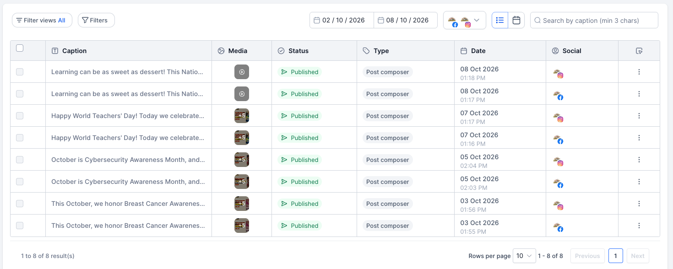Screen dimensions: 673x269
Task: Open row actions for the 08 Oct 01:17 PM post
Action: 639,94
